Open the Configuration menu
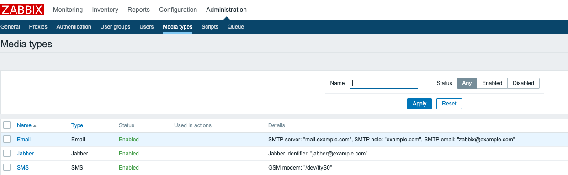The height and width of the screenshot is (175, 568). [178, 10]
